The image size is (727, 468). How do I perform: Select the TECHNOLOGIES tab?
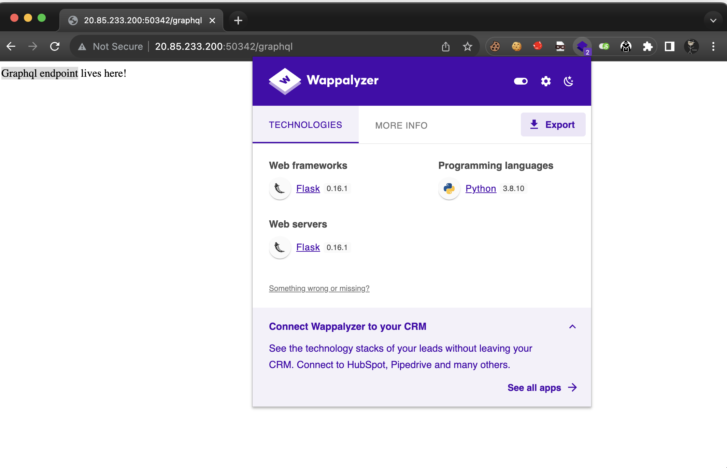(x=305, y=125)
